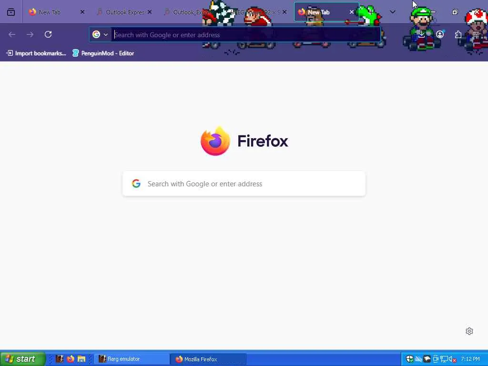The height and width of the screenshot is (366, 488).
Task: Click the Mozilla Firefox taskbar button
Action: (208, 359)
